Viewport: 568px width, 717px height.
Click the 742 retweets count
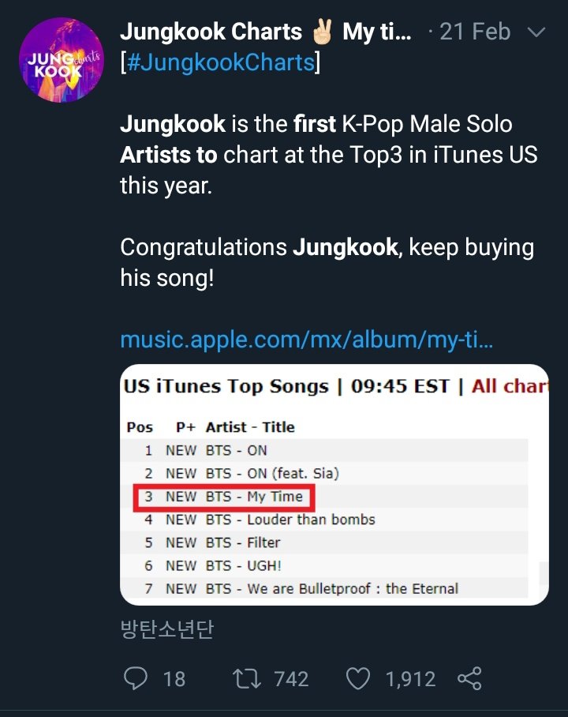coord(291,678)
